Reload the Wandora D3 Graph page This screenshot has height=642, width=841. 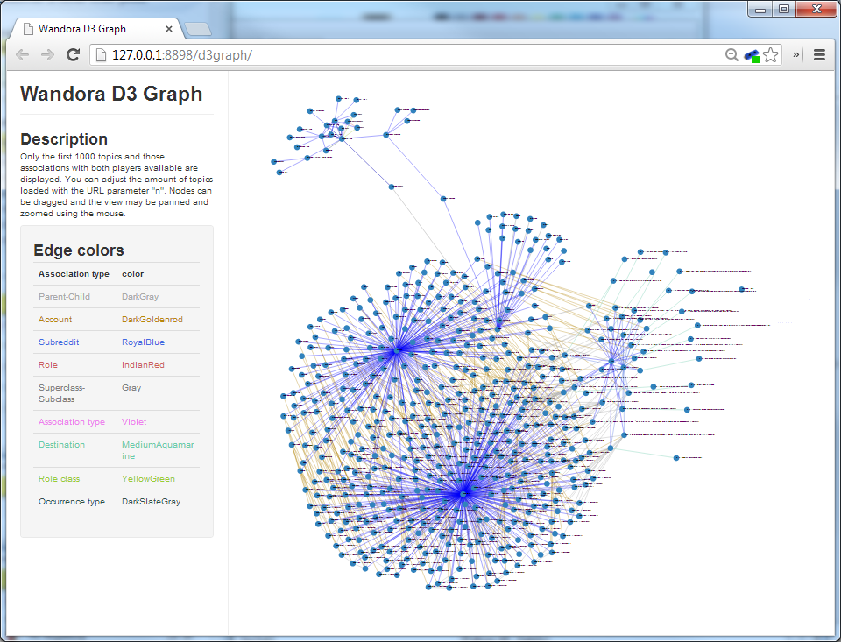(74, 55)
